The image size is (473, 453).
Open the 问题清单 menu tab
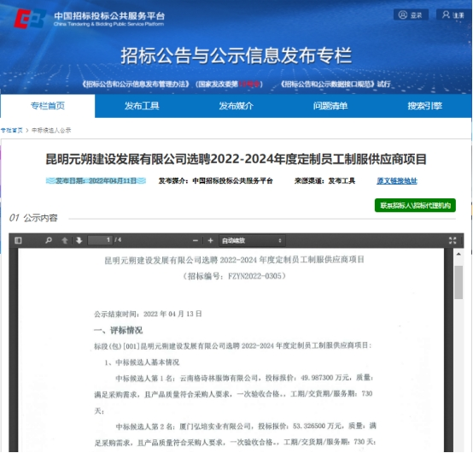[330, 106]
